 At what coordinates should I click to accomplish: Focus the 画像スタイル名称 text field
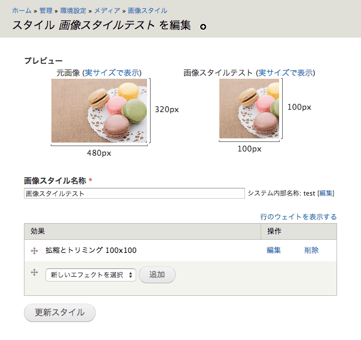click(x=134, y=193)
